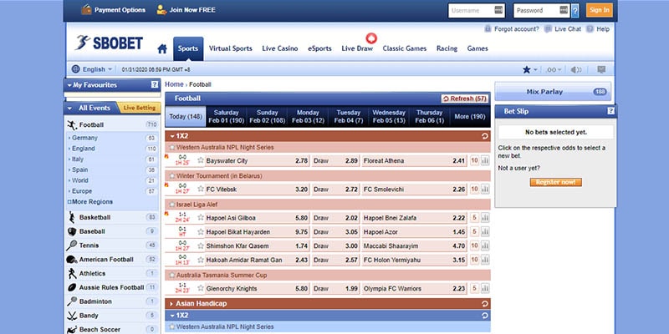Open statistics icon for Glenorchy Knights match
Screen dimensions: 669x334
pyautogui.click(x=485, y=288)
